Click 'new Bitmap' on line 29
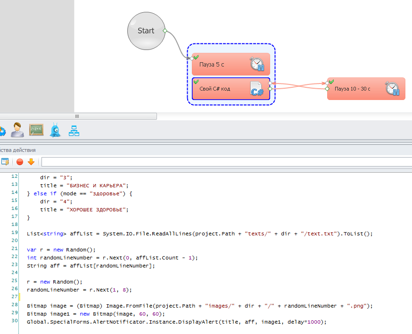Viewport: 412px width, 334px height. click(96, 314)
